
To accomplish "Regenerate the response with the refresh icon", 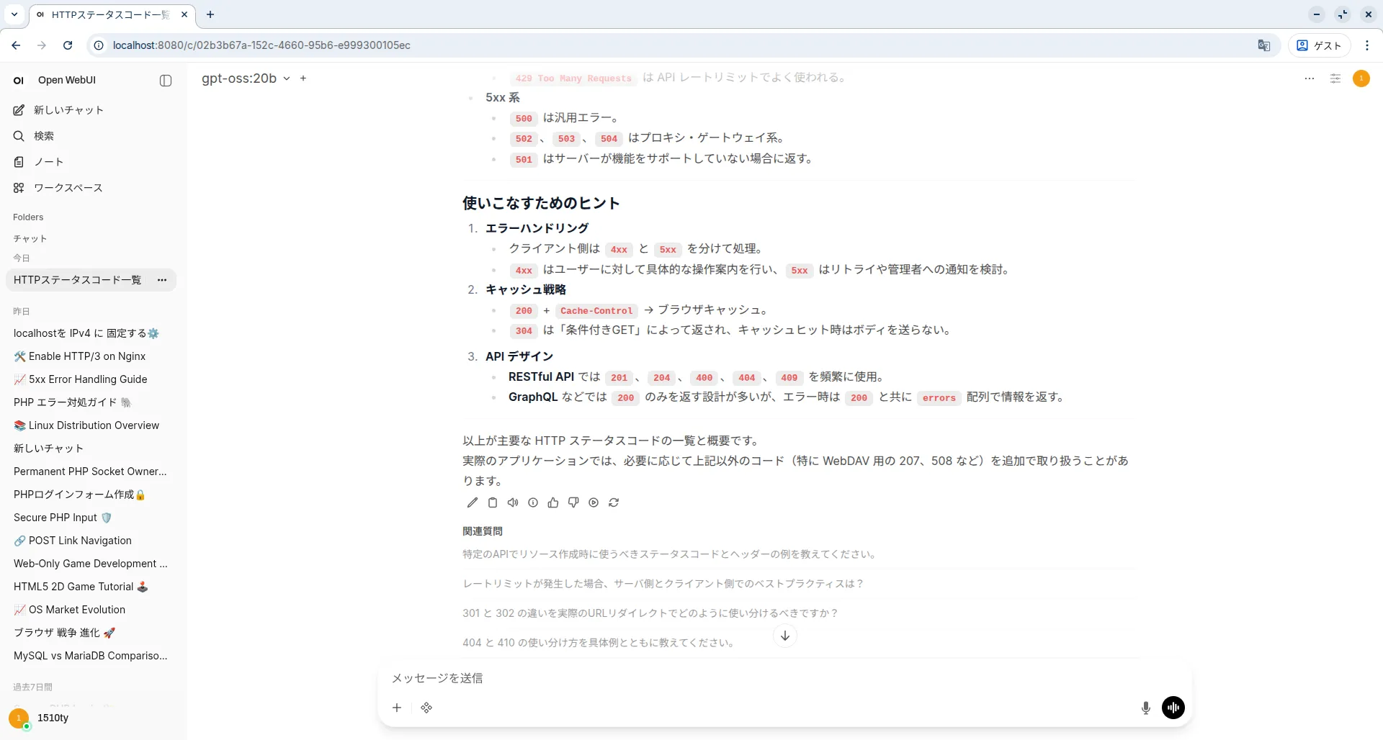I will coord(614,502).
